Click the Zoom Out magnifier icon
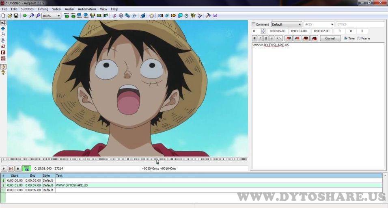 click(x=38, y=15)
